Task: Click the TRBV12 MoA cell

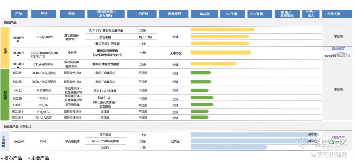Action: tap(43, 98)
